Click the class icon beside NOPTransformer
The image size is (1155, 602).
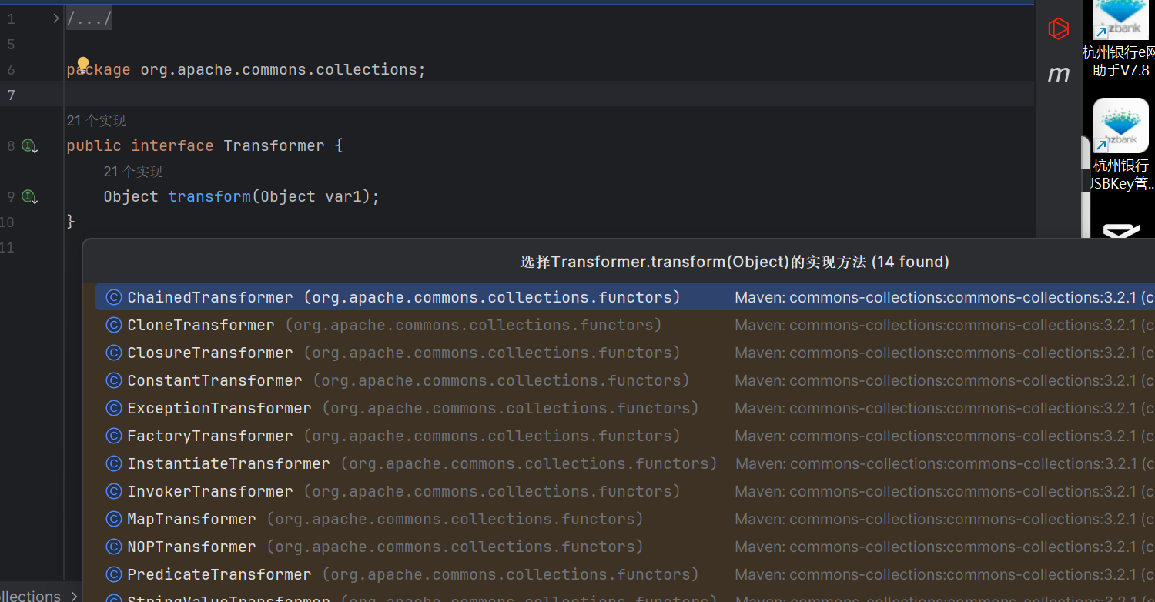click(114, 547)
